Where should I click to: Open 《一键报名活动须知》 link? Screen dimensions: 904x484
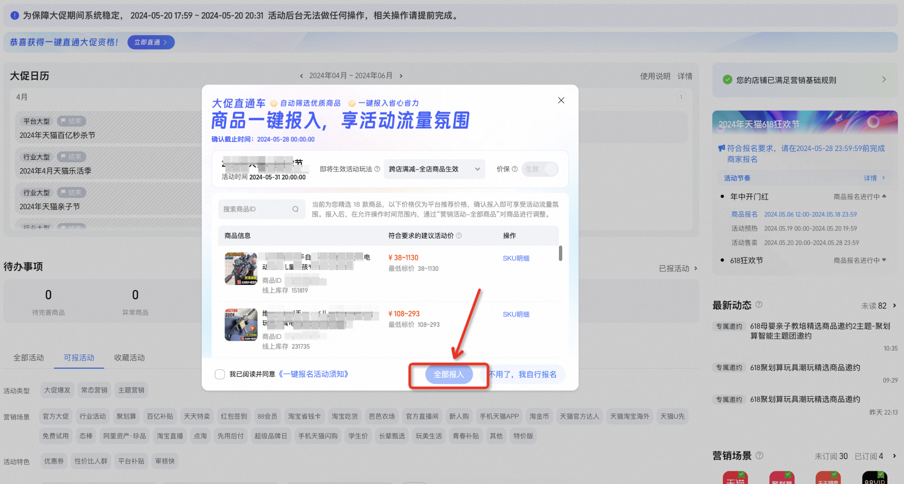pyautogui.click(x=313, y=374)
